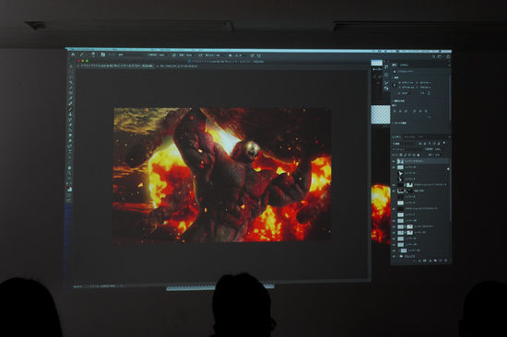507x337 pixels.
Task: Select the Move tool atop the toolbar
Action: [71, 66]
